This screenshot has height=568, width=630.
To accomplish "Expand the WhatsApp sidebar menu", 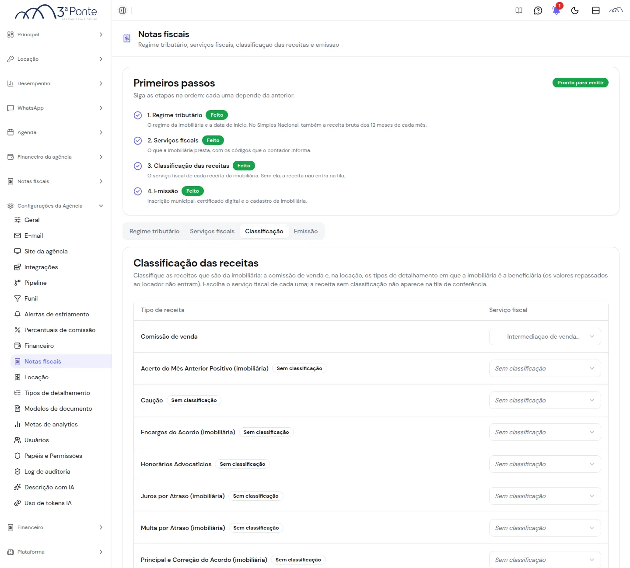I will pyautogui.click(x=56, y=108).
